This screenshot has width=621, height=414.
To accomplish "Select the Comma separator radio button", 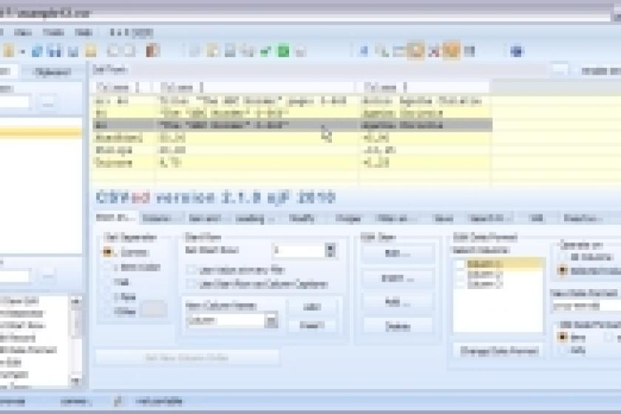I will tap(107, 252).
